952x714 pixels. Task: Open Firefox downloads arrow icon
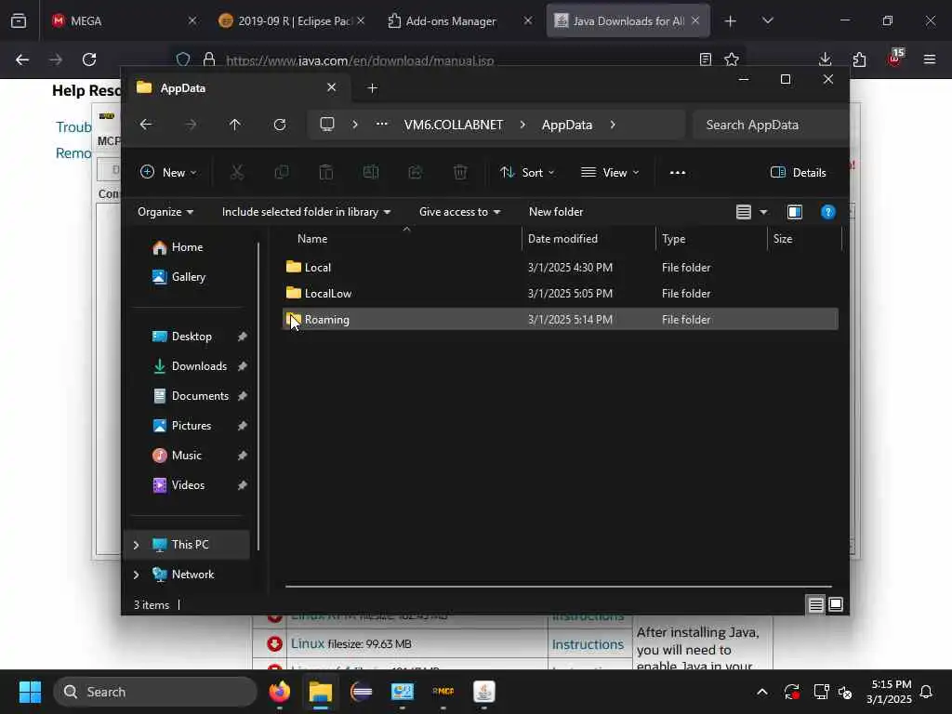tap(826, 59)
